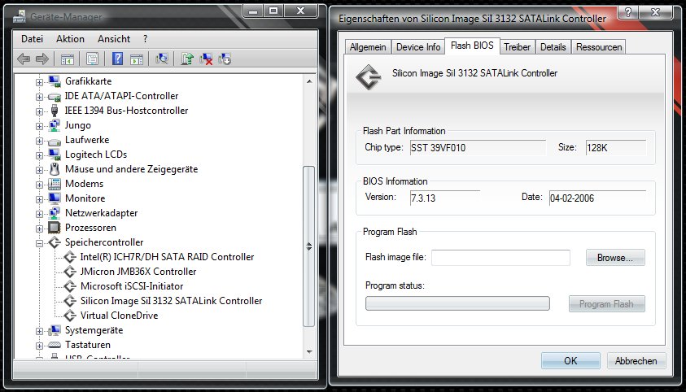Click the Program status progress bar
The height and width of the screenshot is (392, 686).
pos(457,303)
